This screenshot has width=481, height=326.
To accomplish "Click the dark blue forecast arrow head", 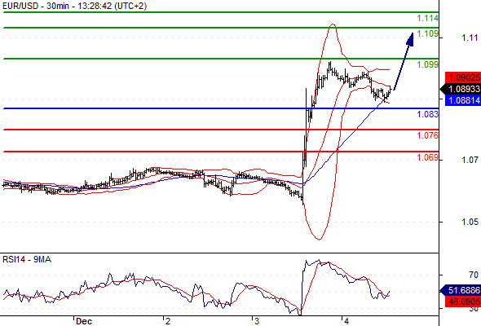I will pyautogui.click(x=410, y=39).
